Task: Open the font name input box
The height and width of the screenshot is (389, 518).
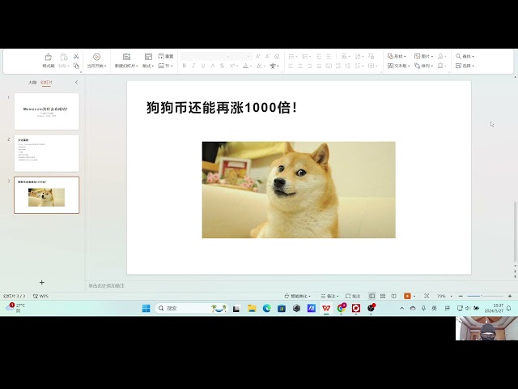Action: 206,56
